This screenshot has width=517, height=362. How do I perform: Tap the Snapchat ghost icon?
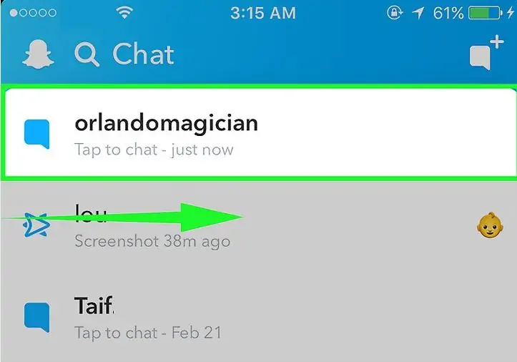[x=38, y=54]
